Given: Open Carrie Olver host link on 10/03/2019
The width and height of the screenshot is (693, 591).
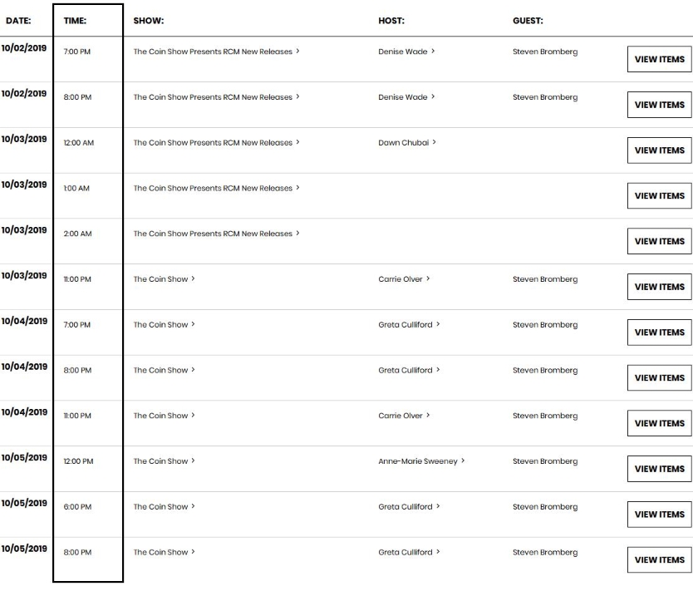Looking at the screenshot, I should pyautogui.click(x=401, y=279).
